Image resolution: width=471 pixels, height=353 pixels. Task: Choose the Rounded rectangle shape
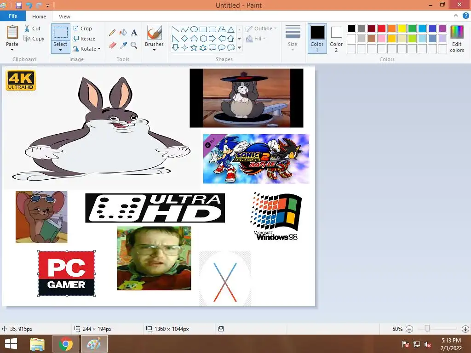pos(213,29)
